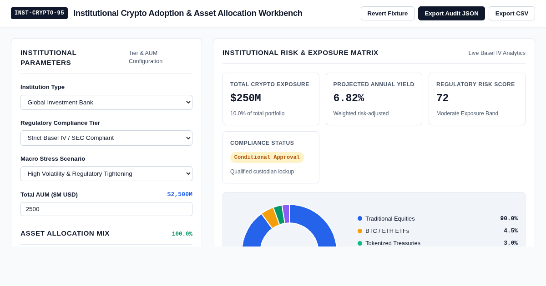Click the Tokenized Treasuries legend entry
546x286 pixels.
(438, 243)
